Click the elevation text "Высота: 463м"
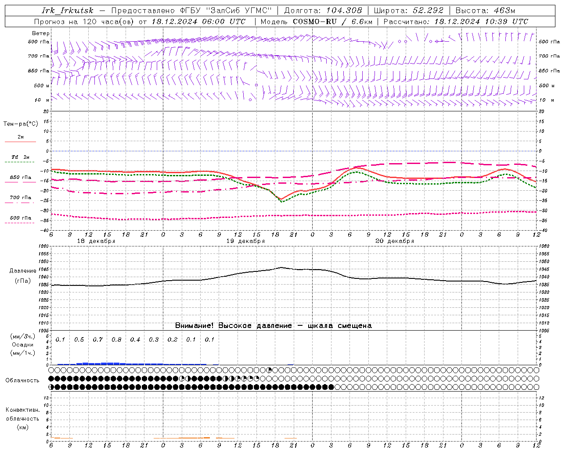Image resolution: width=562 pixels, height=449 pixels. (x=485, y=11)
